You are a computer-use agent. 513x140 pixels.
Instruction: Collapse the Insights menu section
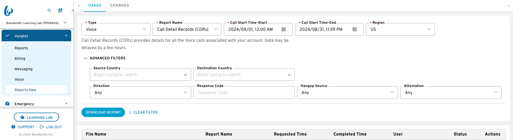click(x=66, y=36)
